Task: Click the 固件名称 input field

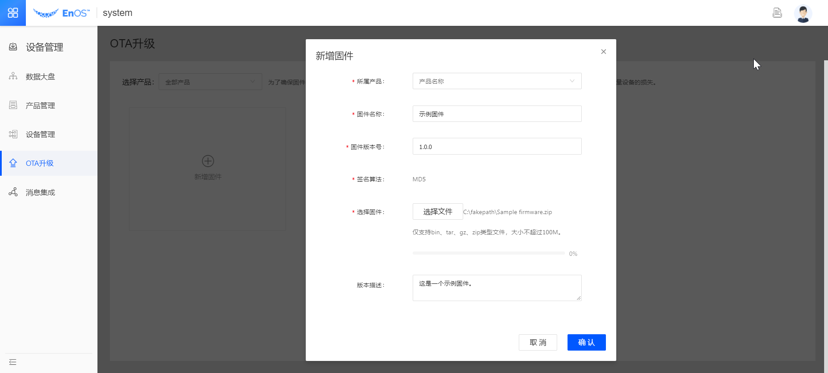Action: click(x=497, y=114)
